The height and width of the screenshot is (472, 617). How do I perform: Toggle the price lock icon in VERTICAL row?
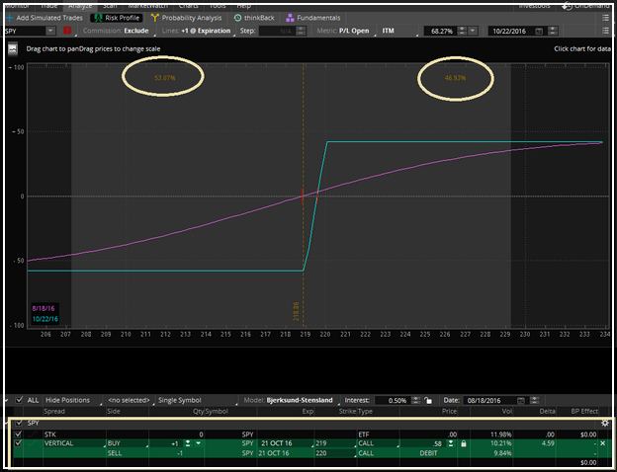click(x=464, y=443)
